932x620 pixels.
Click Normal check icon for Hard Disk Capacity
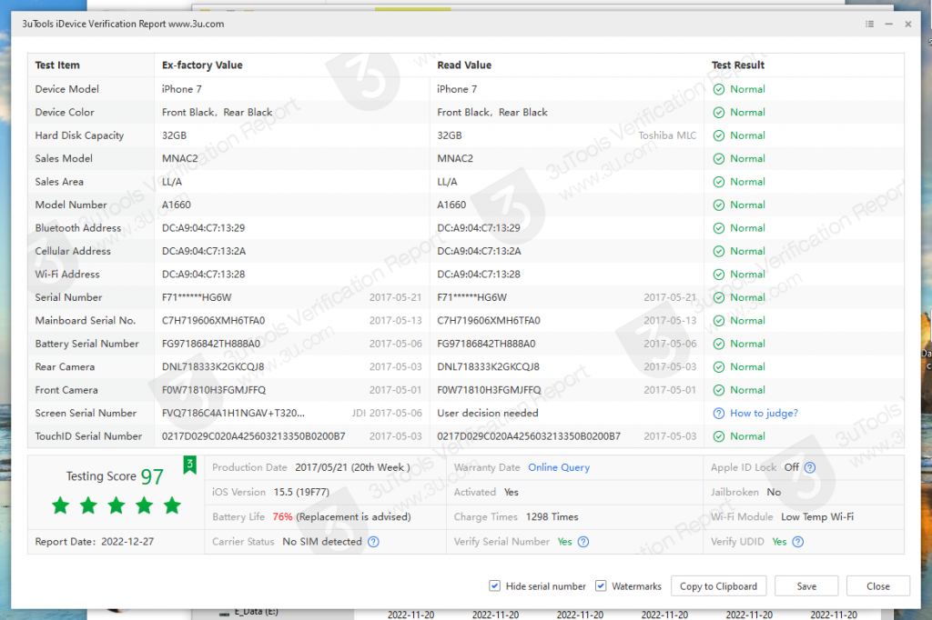[719, 135]
